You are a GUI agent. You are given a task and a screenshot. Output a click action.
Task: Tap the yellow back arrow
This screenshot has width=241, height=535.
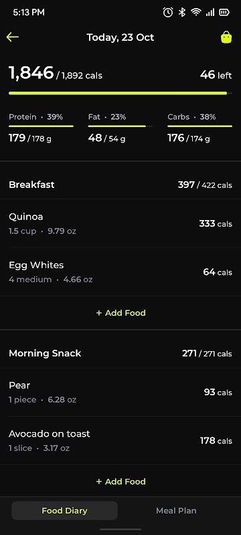tap(13, 37)
